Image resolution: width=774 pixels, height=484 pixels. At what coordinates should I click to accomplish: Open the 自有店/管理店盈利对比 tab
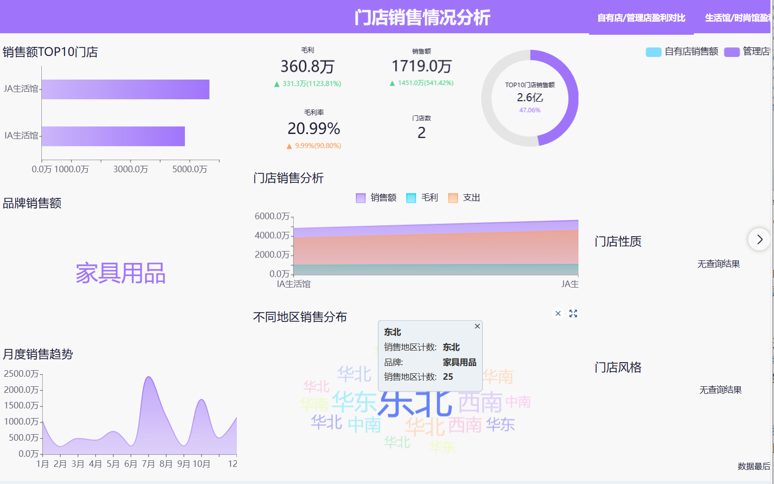(x=641, y=18)
